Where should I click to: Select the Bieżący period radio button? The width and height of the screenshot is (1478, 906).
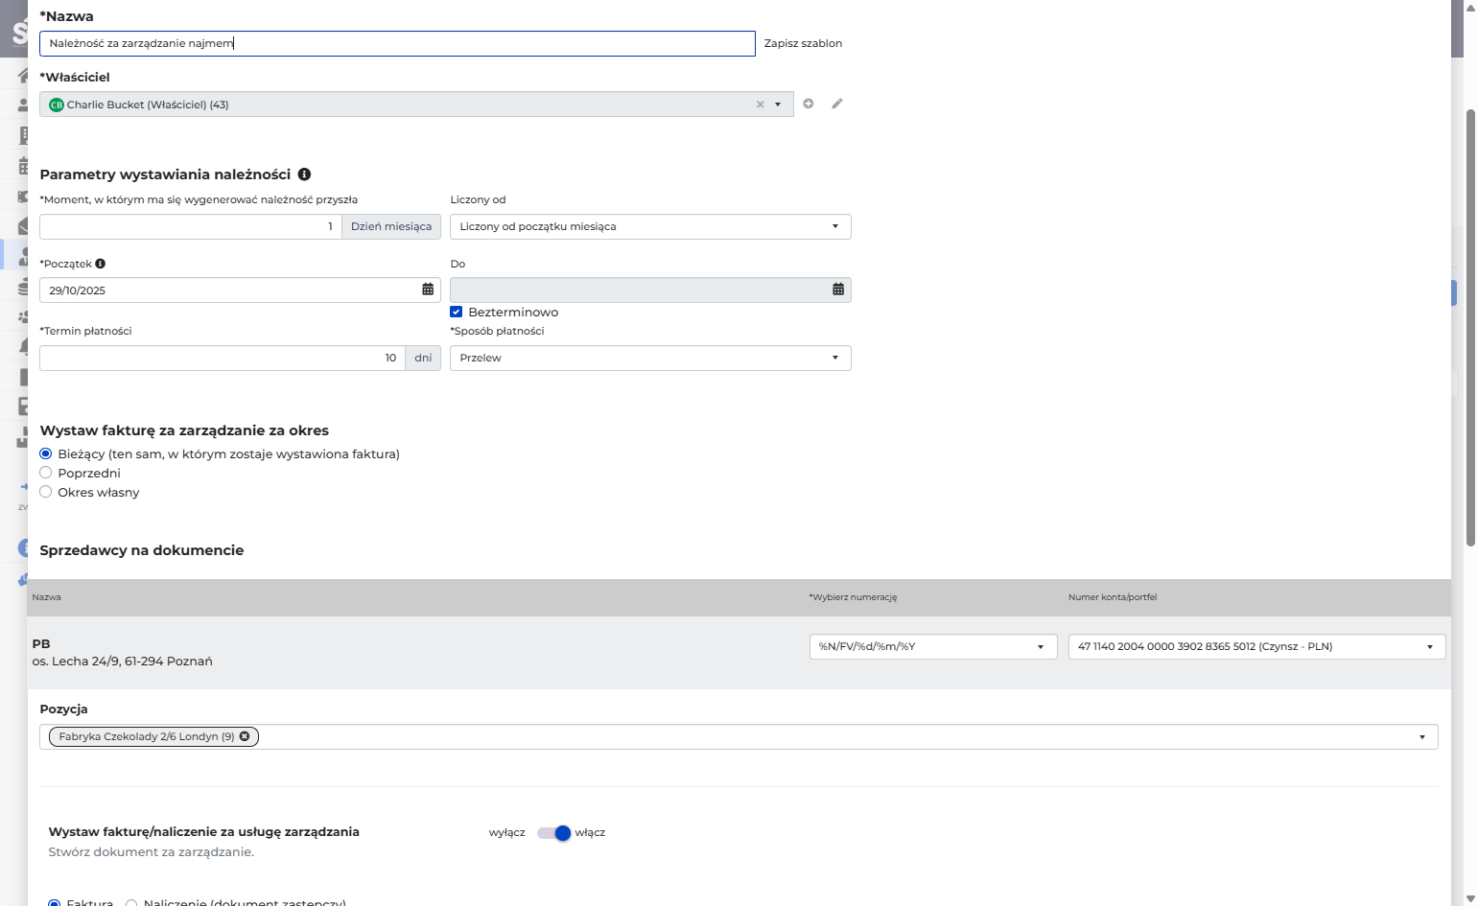click(x=45, y=453)
